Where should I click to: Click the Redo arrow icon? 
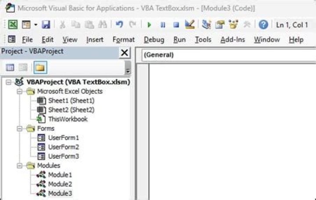point(133,25)
